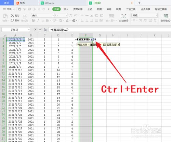Open the font size dropdown showing 11

coord(67,15)
